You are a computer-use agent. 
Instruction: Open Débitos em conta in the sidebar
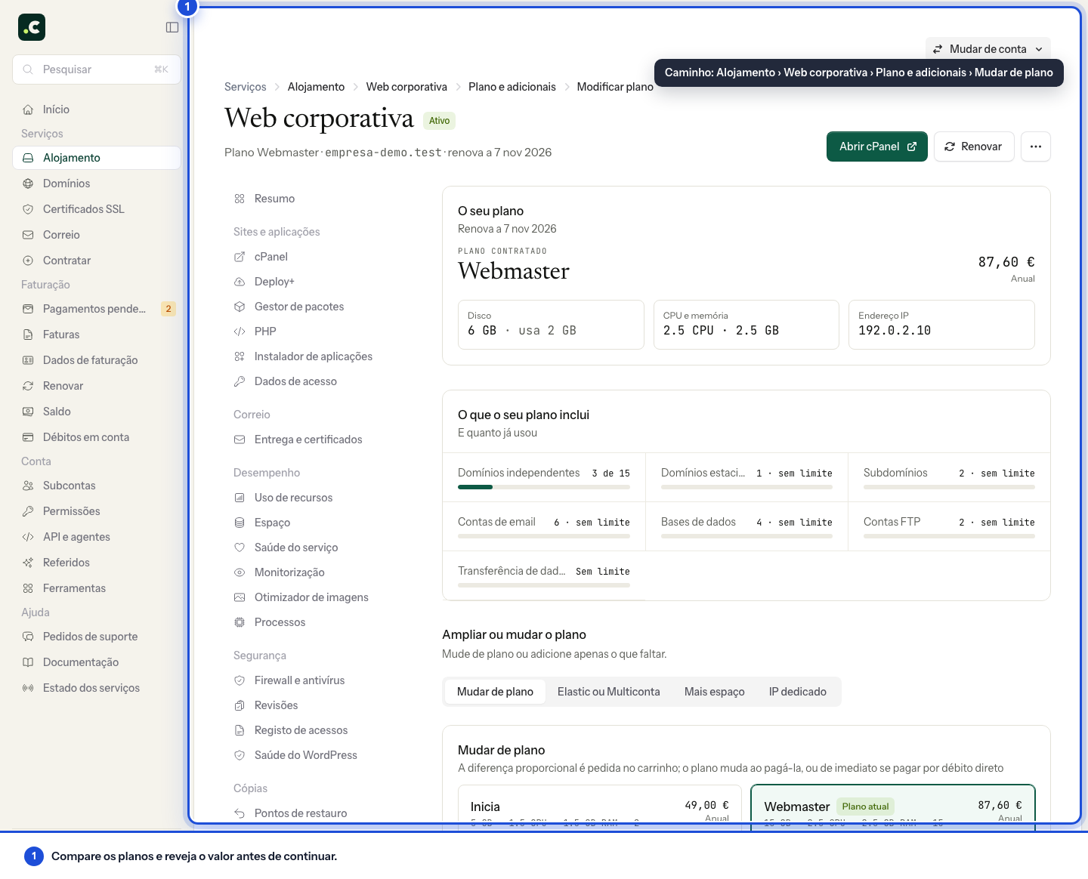97,437
